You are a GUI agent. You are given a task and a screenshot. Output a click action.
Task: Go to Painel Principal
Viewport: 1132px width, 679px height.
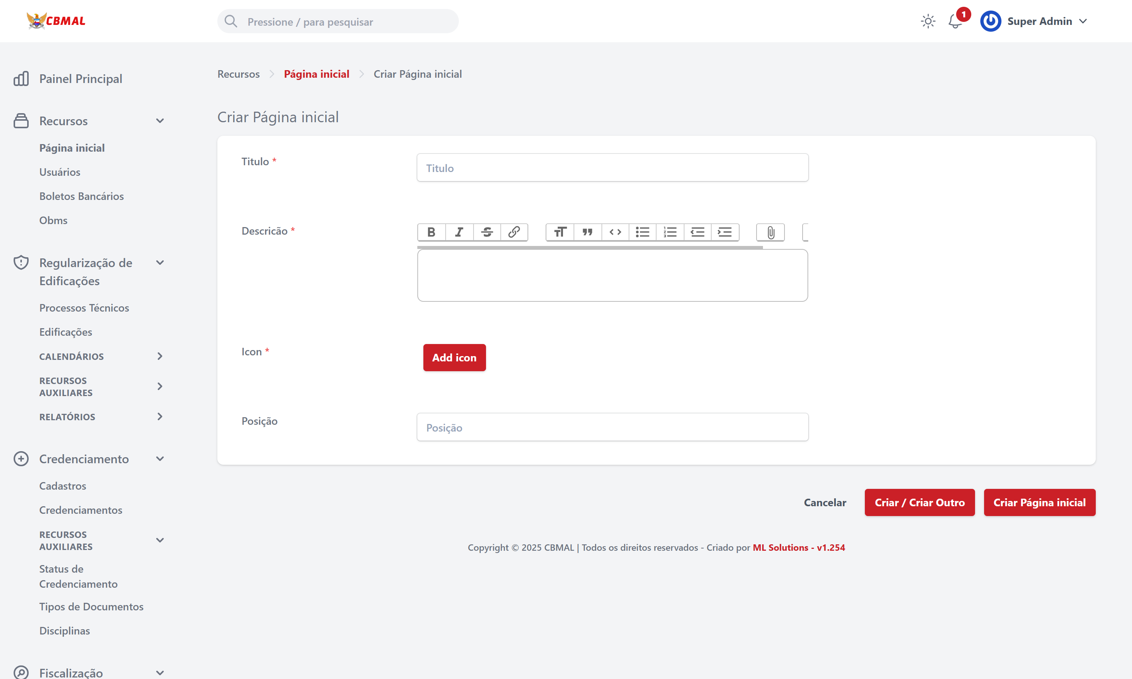80,79
